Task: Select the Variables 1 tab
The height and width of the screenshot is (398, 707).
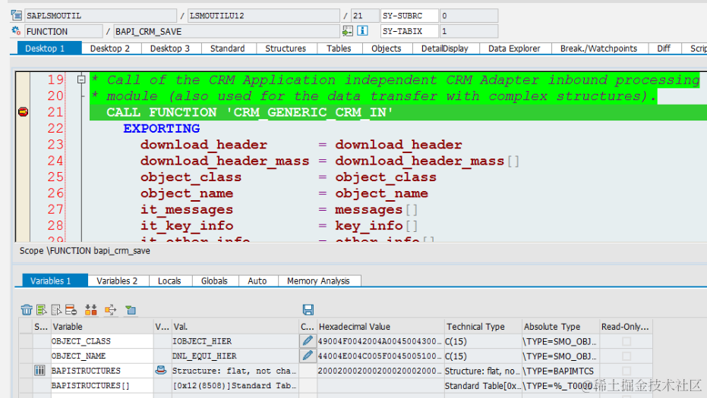Action: point(55,280)
